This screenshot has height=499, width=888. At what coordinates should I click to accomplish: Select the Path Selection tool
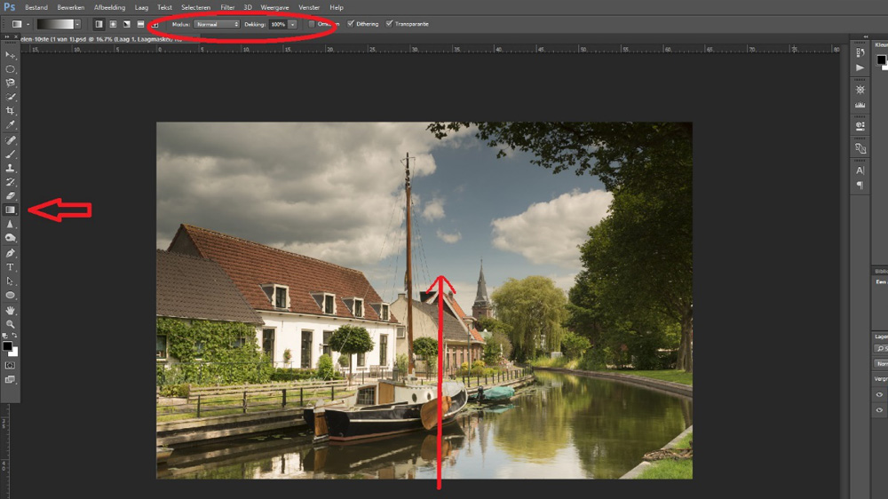pyautogui.click(x=10, y=281)
